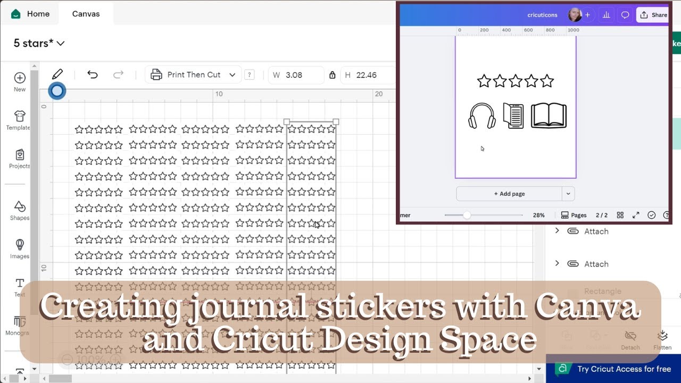This screenshot has width=681, height=383.
Task: Select the open book icon on the Canva page
Action: (x=549, y=115)
